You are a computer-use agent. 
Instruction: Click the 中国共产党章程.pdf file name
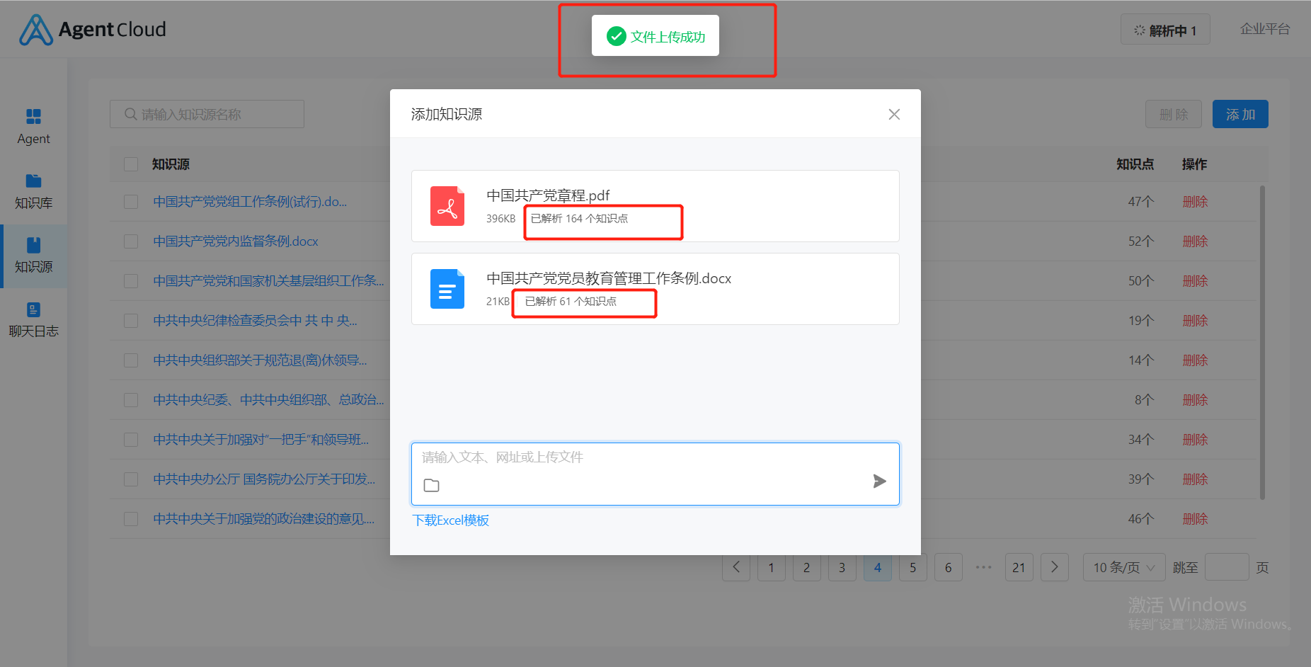click(548, 195)
